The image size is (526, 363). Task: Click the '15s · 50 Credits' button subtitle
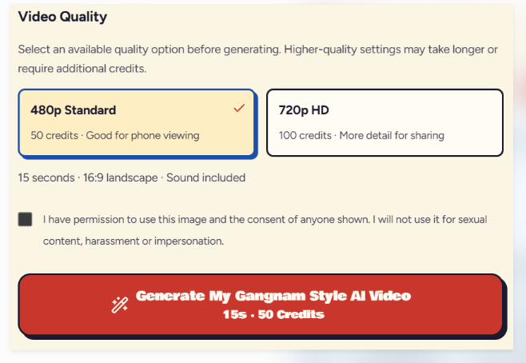pos(273,314)
